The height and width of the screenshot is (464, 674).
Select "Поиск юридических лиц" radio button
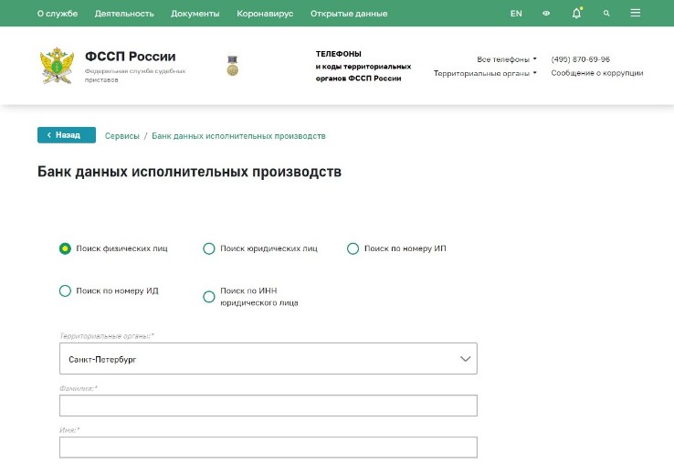coord(209,248)
